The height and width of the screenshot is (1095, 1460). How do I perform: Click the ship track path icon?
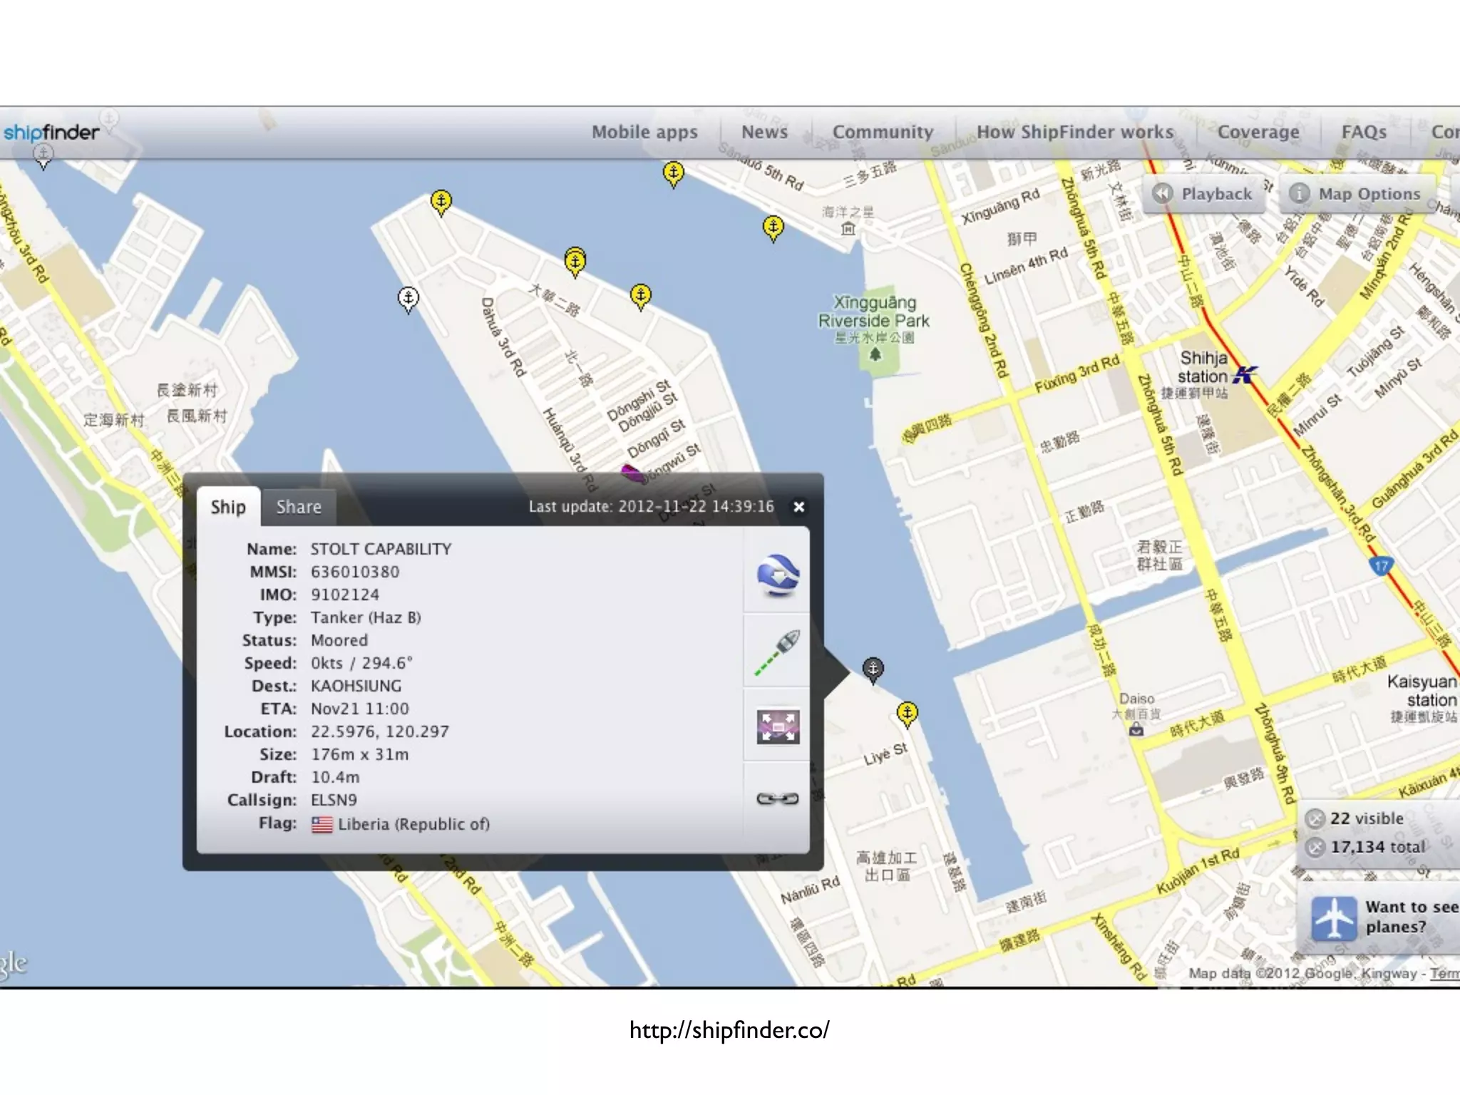click(777, 652)
